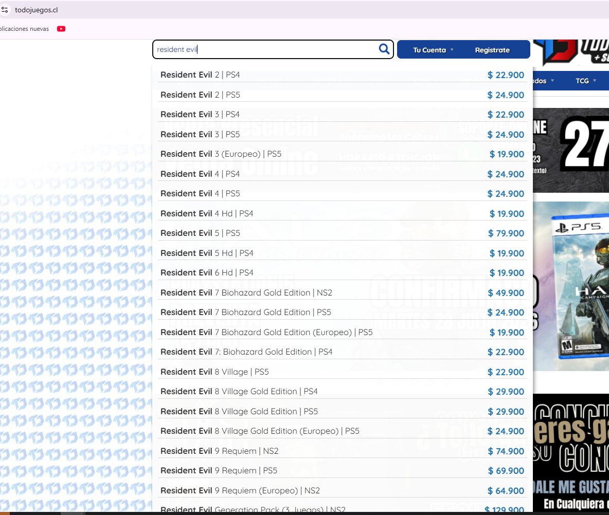The image size is (609, 515).
Task: Select Resident Evil 7: Biohazard Gold Edition | PS4
Action: (342, 352)
